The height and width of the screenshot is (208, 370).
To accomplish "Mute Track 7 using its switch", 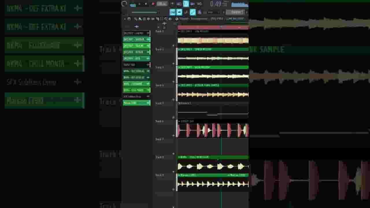I will click(173, 153).
